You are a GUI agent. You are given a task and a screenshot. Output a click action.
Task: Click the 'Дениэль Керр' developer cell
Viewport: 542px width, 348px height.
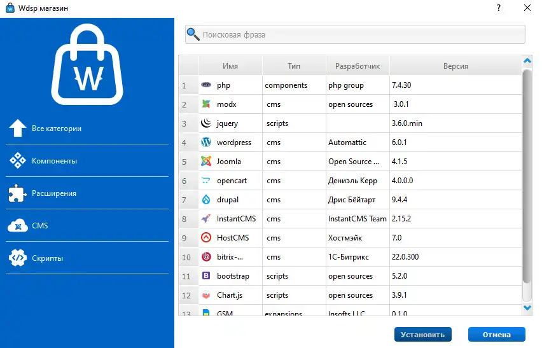[x=358, y=181]
